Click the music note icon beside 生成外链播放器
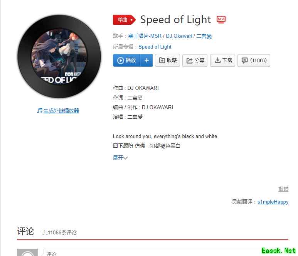Screen dimensions: 298x256 [x=40, y=111]
